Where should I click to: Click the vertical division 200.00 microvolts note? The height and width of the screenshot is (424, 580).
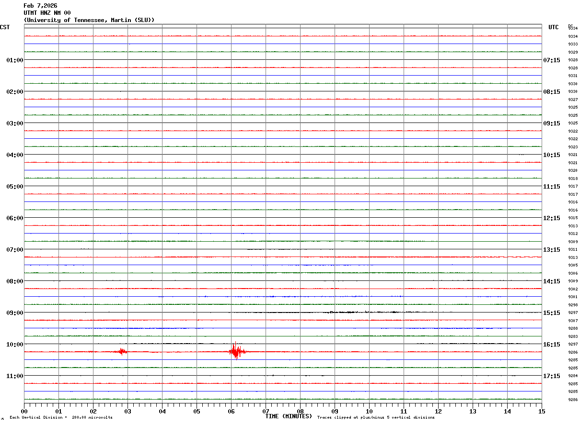pyautogui.click(x=61, y=418)
